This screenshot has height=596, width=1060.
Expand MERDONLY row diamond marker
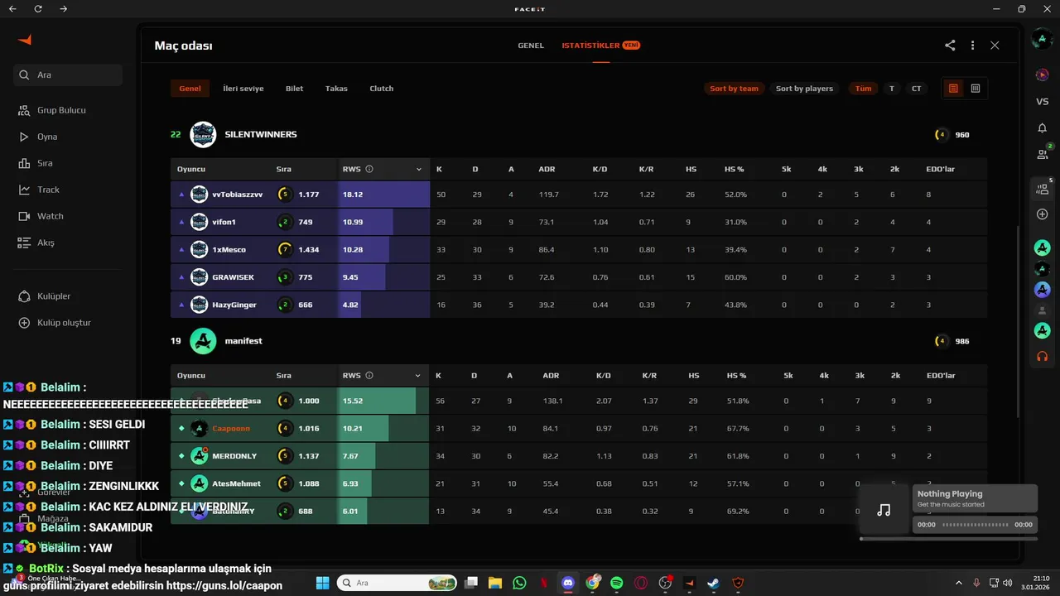pyautogui.click(x=181, y=456)
